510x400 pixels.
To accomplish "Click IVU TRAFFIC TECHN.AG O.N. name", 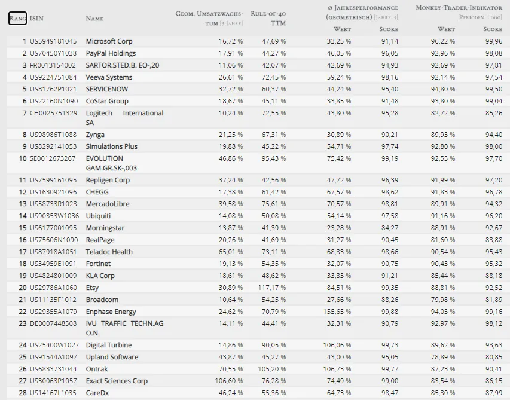I will click(124, 328).
